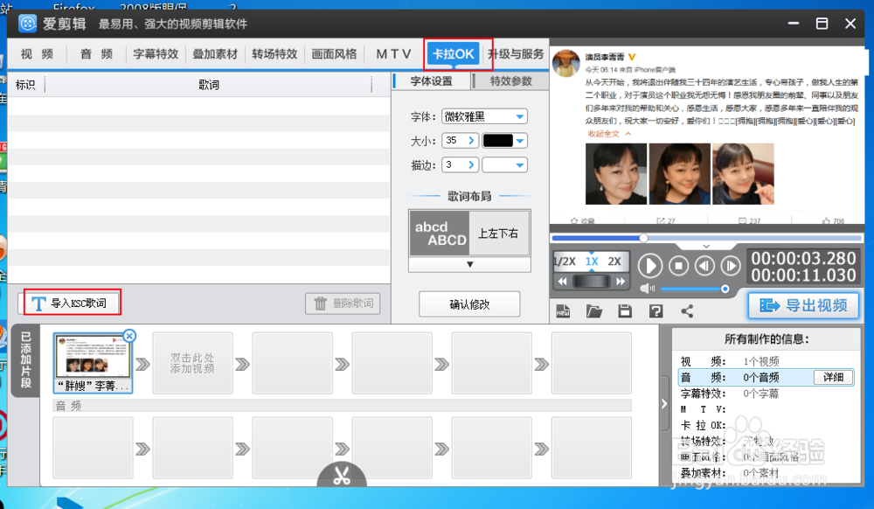
Task: Click 导入KSC歌词 button
Action: pos(72,303)
